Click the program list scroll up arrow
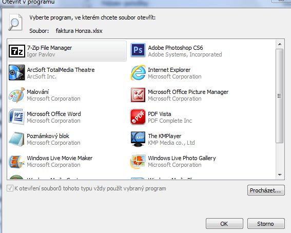This screenshot has width=291, height=233. pos(280,44)
